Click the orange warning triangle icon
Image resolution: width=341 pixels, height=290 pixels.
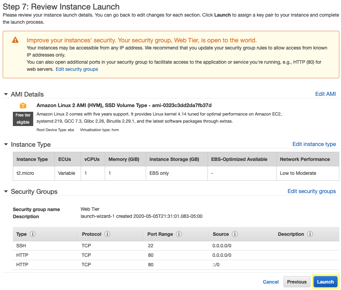pyautogui.click(x=15, y=40)
